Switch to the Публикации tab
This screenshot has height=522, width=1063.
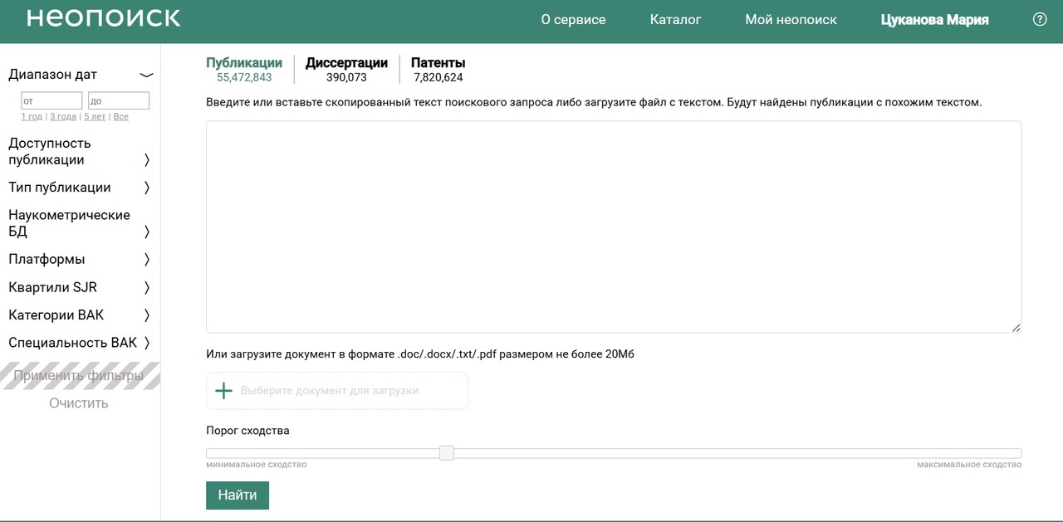click(x=244, y=70)
